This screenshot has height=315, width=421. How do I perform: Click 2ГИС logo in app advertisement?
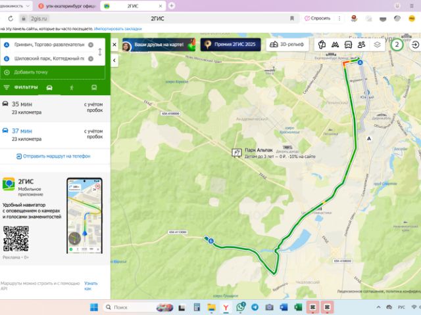click(9, 184)
